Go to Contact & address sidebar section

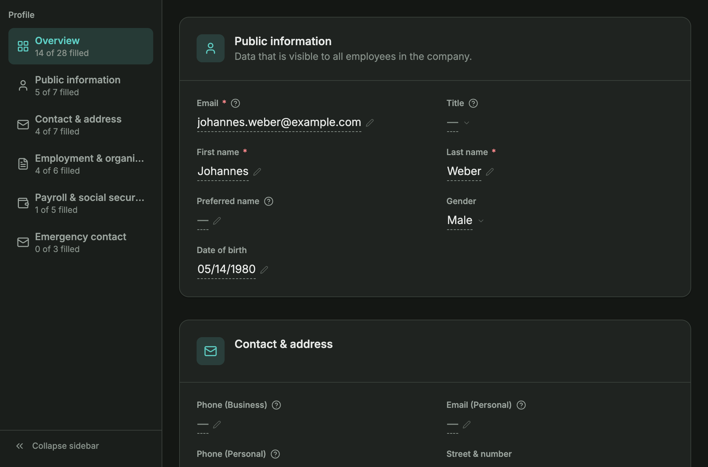click(81, 125)
